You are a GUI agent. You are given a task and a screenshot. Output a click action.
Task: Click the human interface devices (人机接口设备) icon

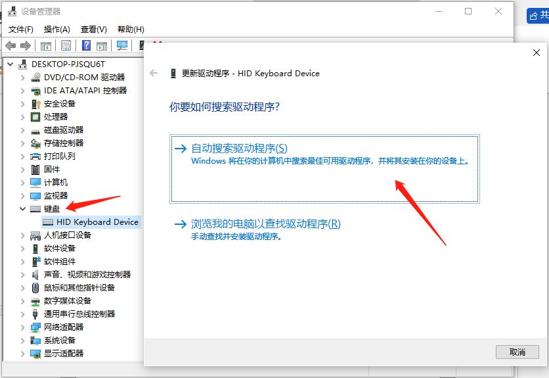pyautogui.click(x=35, y=235)
